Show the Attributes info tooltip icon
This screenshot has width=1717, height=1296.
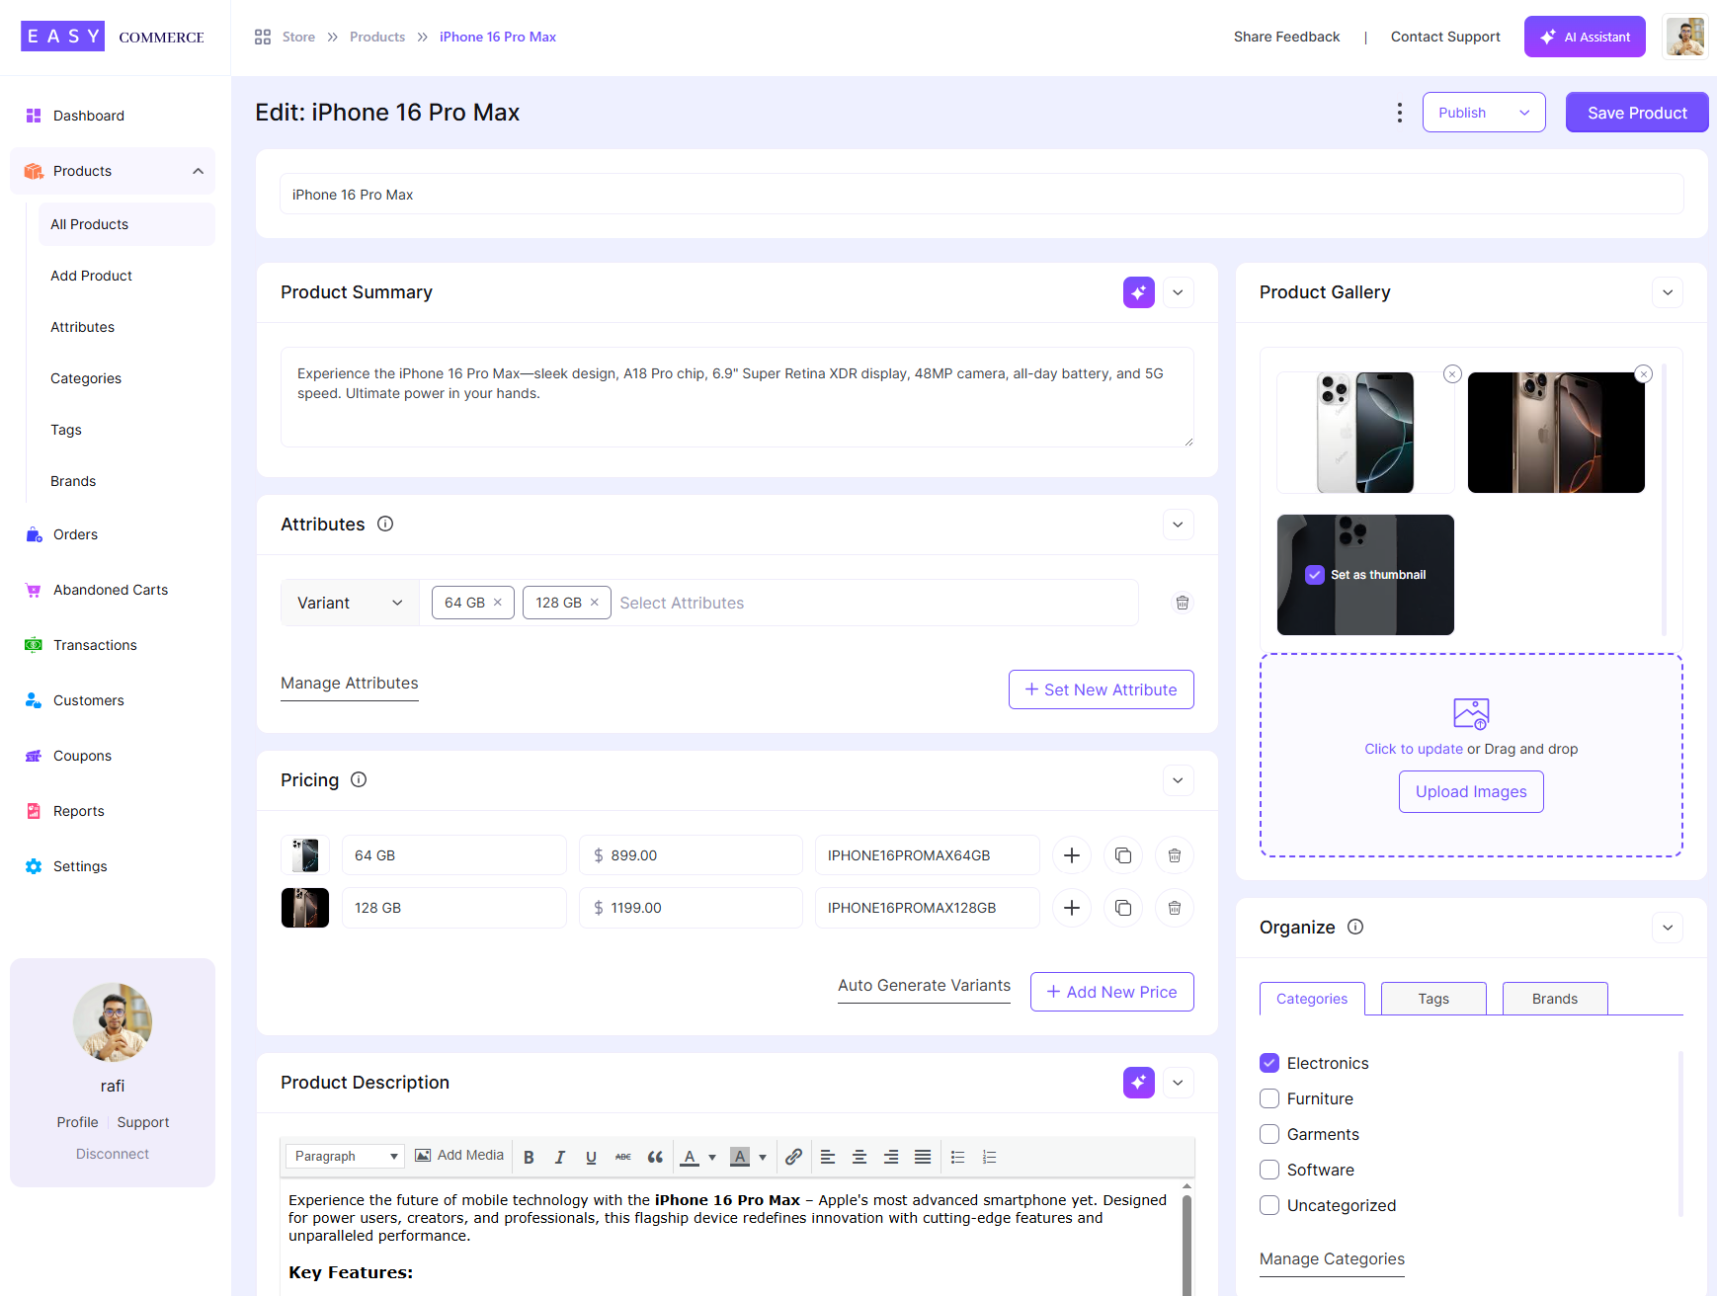point(385,525)
